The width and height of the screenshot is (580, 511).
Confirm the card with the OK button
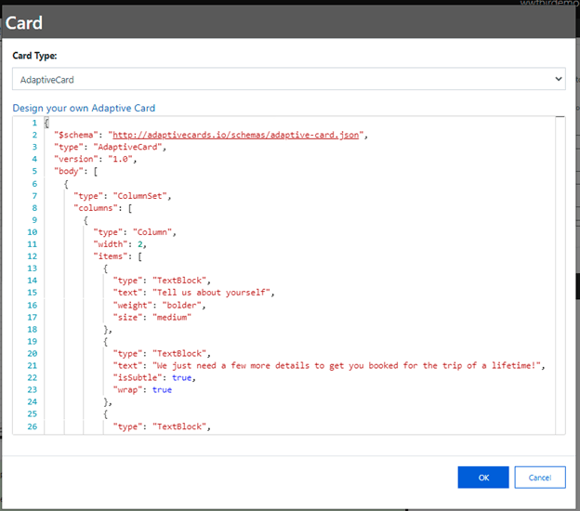pyautogui.click(x=483, y=478)
